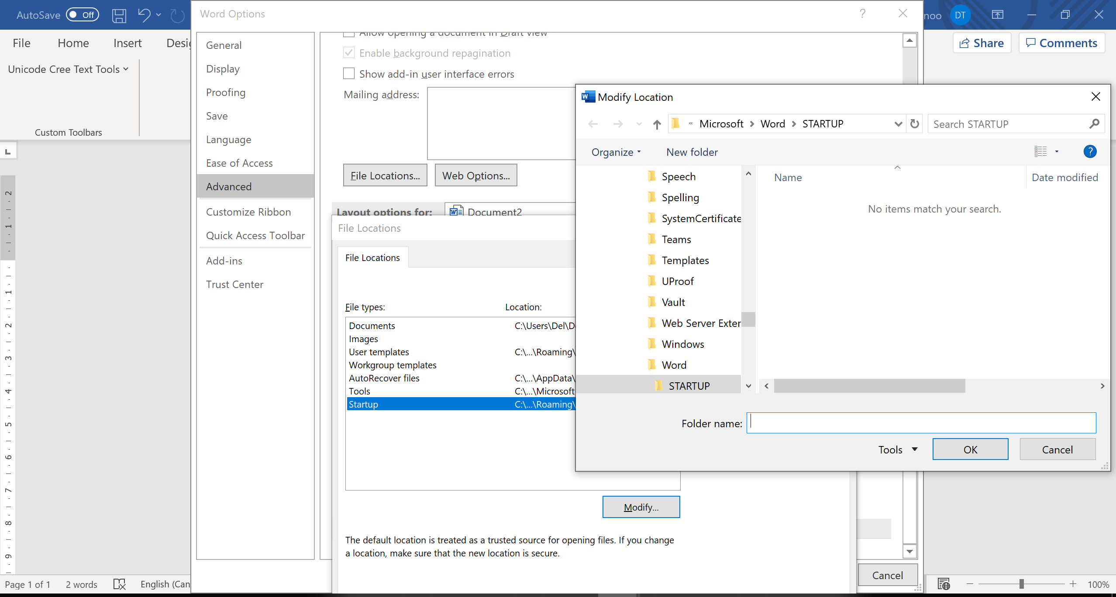
Task: Click the zoom out minus icon
Action: point(970,584)
